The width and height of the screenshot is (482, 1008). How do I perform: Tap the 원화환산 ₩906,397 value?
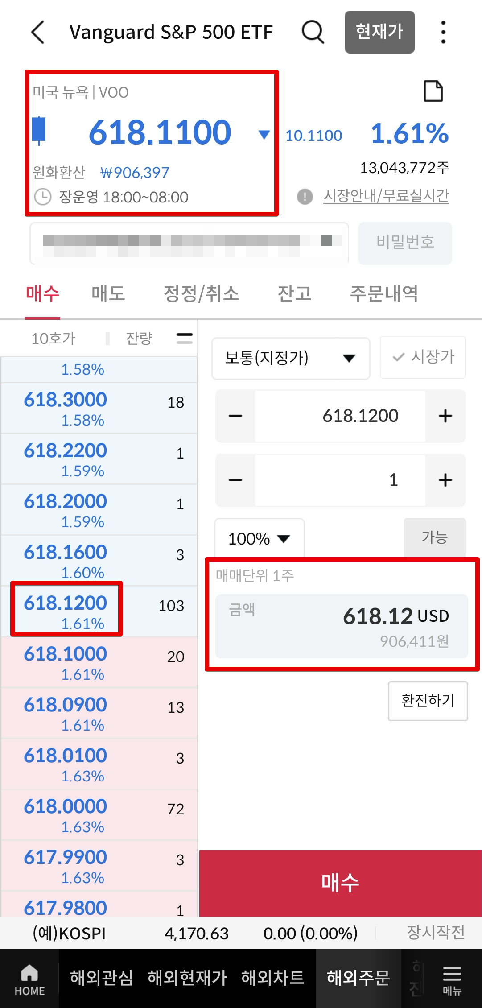tap(135, 173)
